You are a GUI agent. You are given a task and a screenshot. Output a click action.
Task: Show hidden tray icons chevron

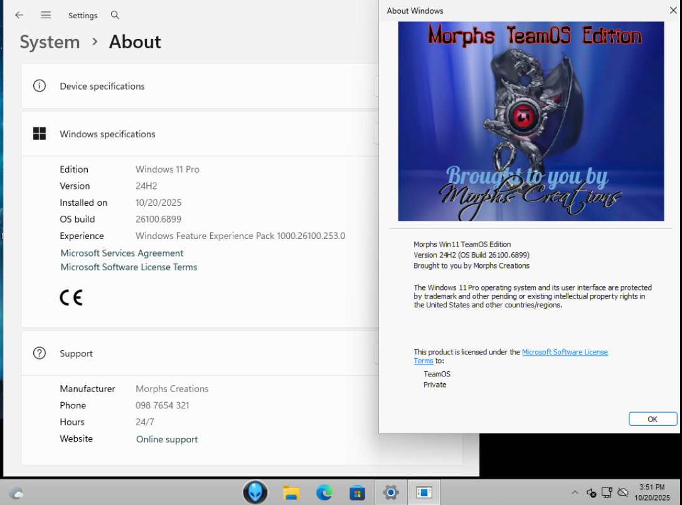pos(575,492)
